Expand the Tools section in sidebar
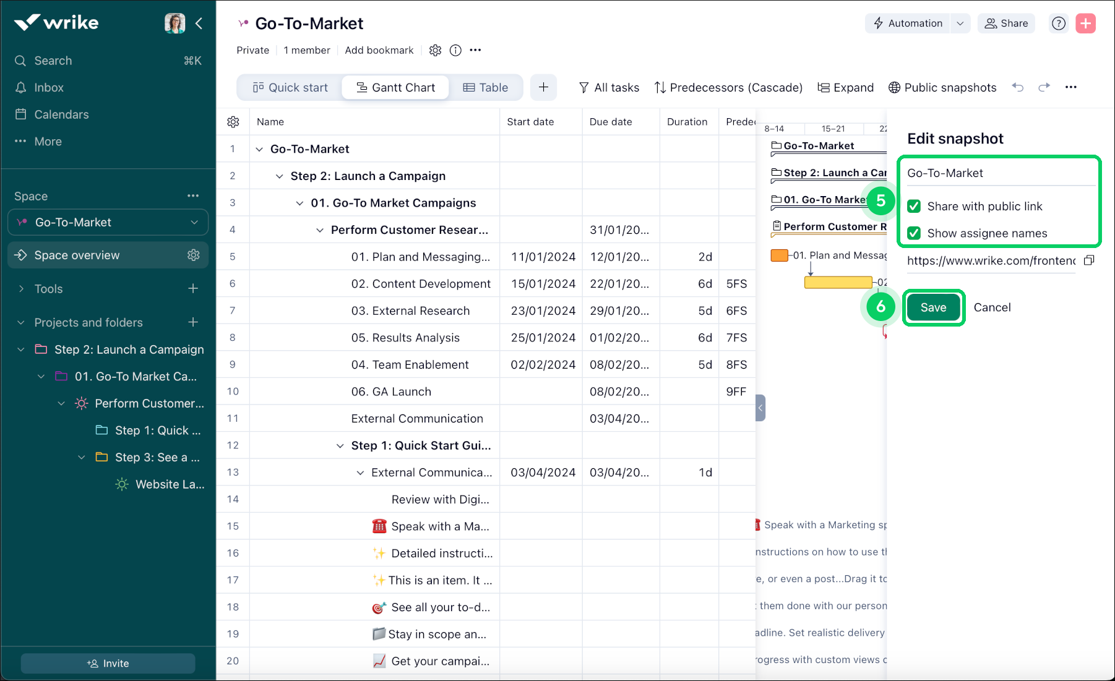The width and height of the screenshot is (1115, 681). point(22,289)
